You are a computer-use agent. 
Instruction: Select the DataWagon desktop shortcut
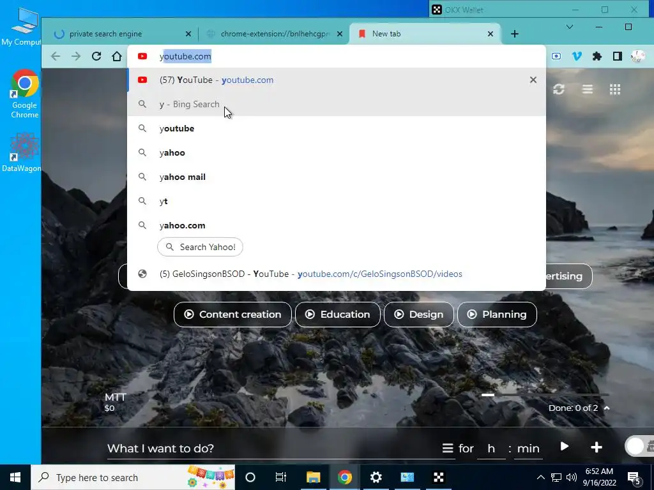tap(22, 152)
